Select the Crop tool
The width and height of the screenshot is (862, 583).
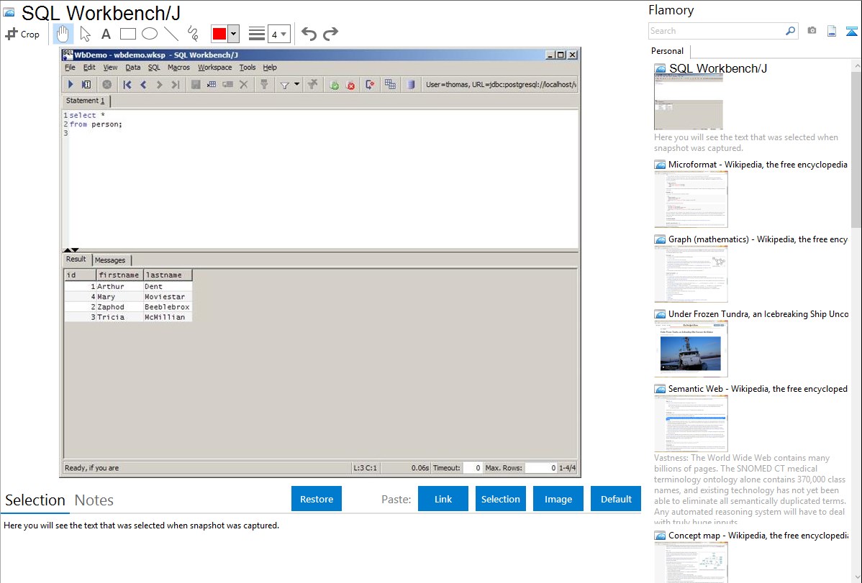[x=22, y=34]
